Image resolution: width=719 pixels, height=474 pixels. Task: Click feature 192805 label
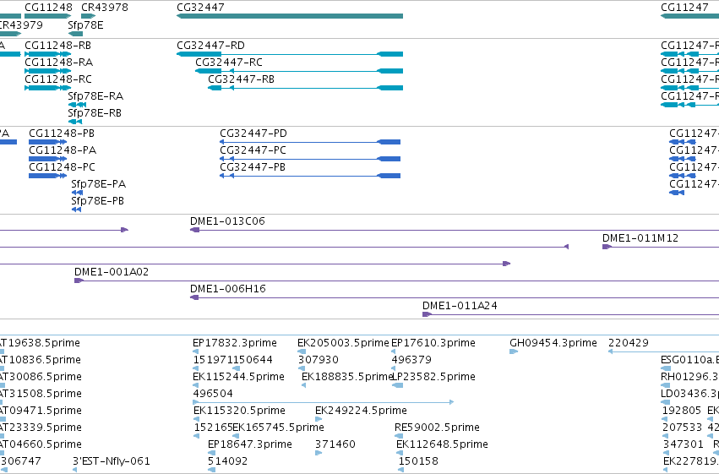tap(682, 411)
